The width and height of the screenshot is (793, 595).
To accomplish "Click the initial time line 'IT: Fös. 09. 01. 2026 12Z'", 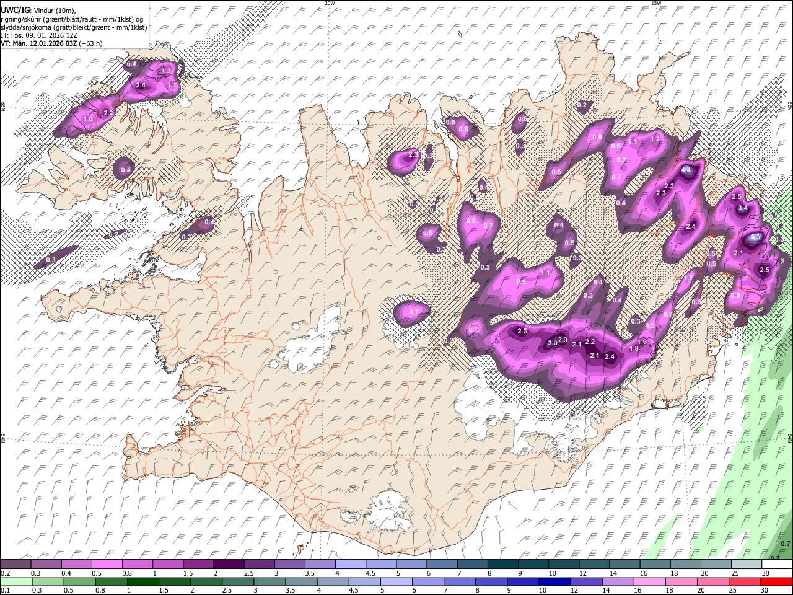I will click(39, 35).
